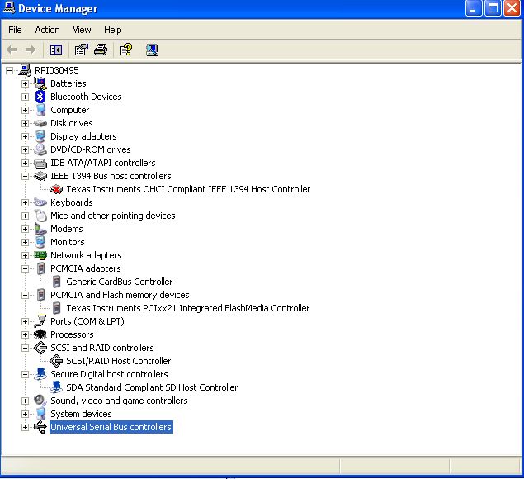
Task: Minimize the Device Manager window
Action: pyautogui.click(x=473, y=8)
